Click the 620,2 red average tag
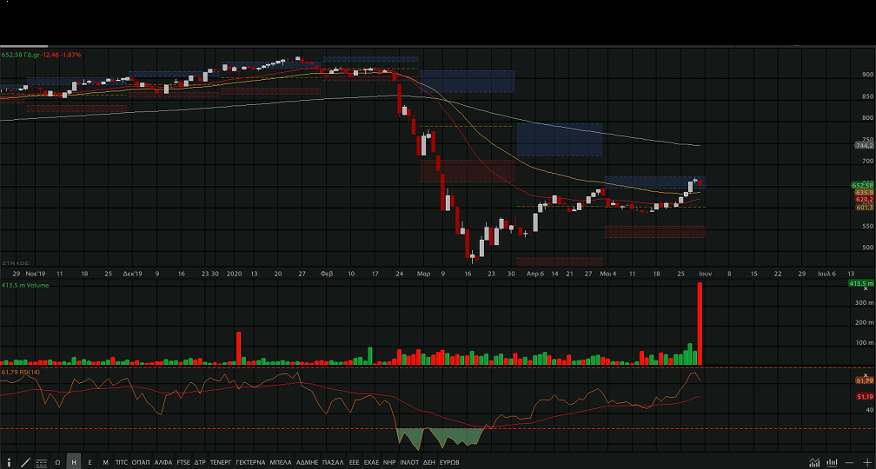The width and height of the screenshot is (876, 469). tap(864, 200)
